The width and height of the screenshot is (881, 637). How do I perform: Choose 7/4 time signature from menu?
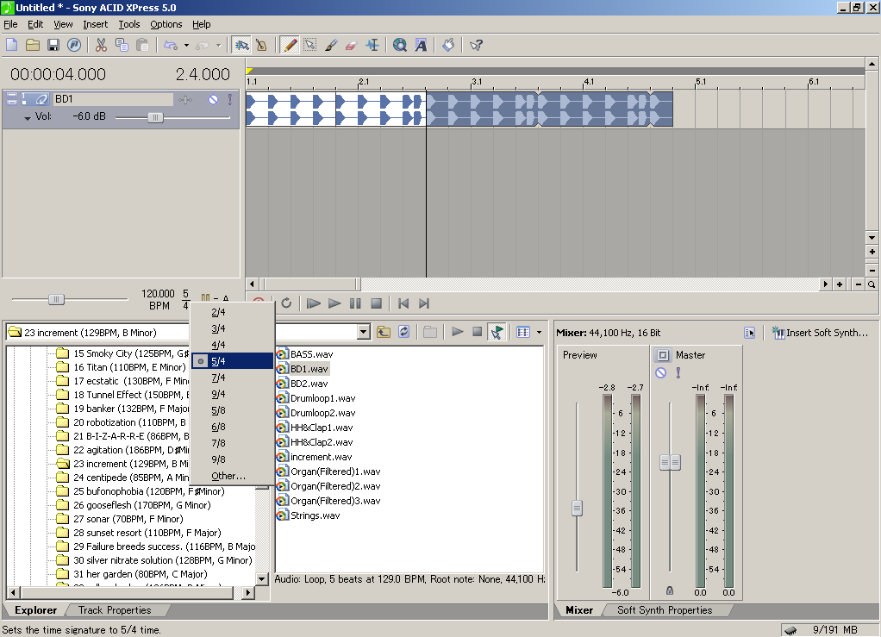[233, 378]
